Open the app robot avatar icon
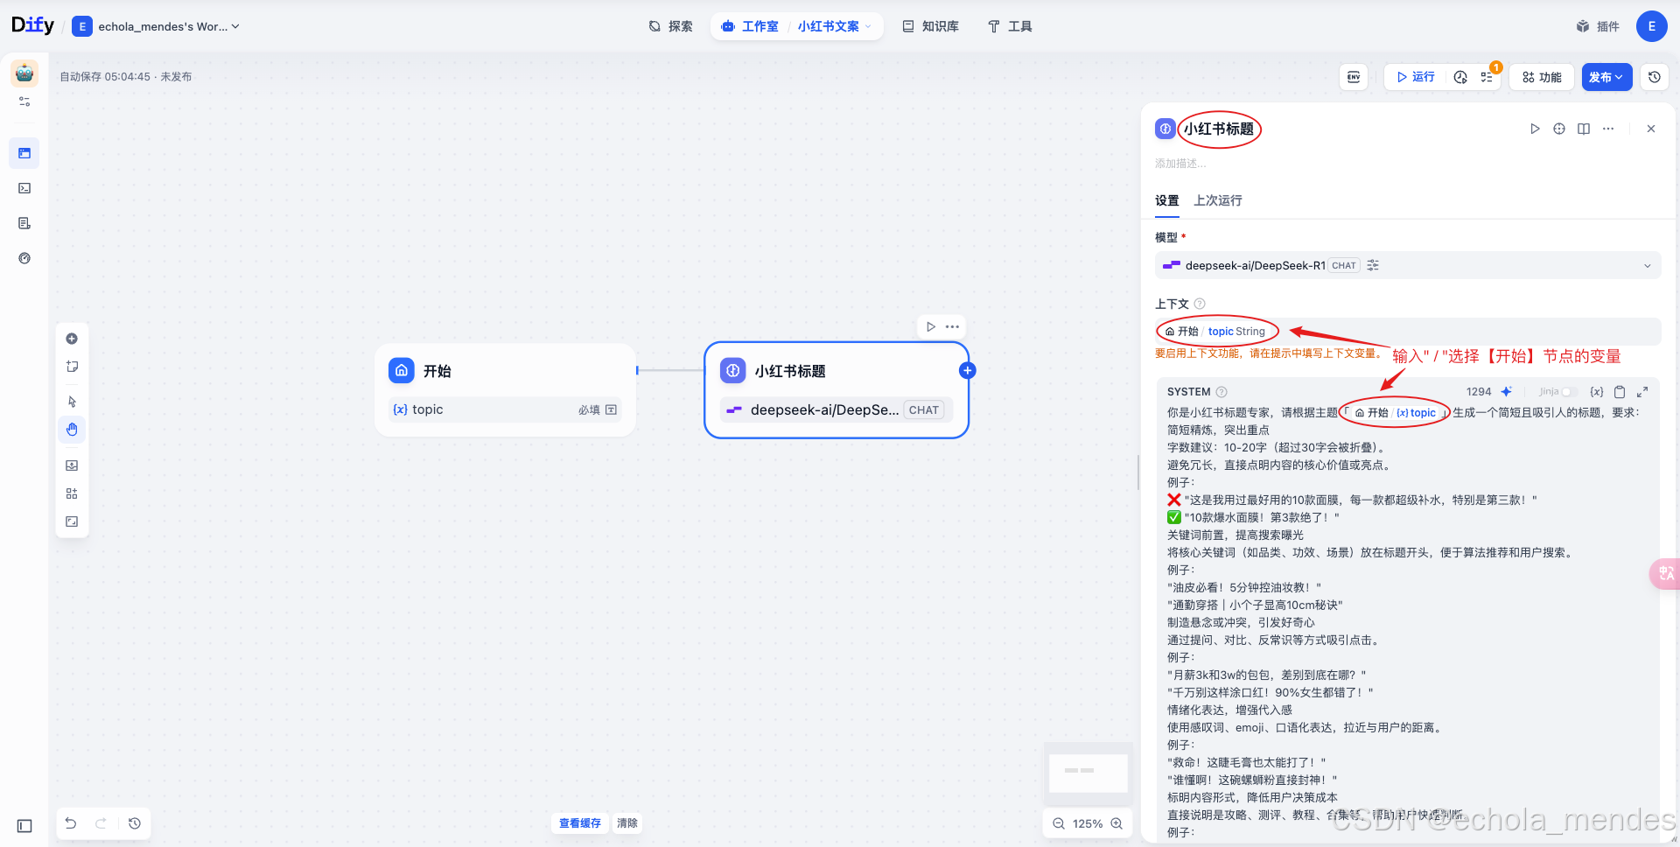Screen dimensions: 1680x847 coord(24,73)
